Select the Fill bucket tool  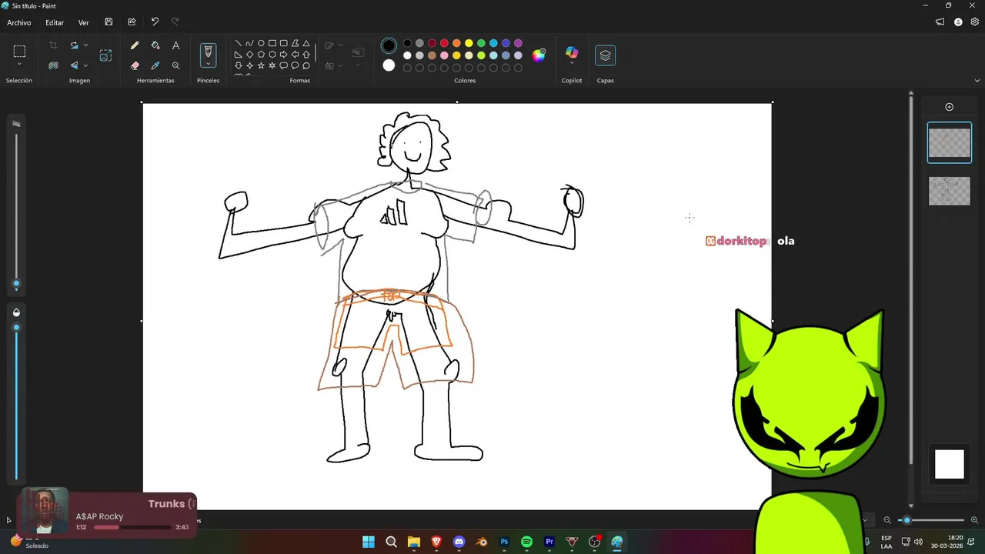[155, 45]
